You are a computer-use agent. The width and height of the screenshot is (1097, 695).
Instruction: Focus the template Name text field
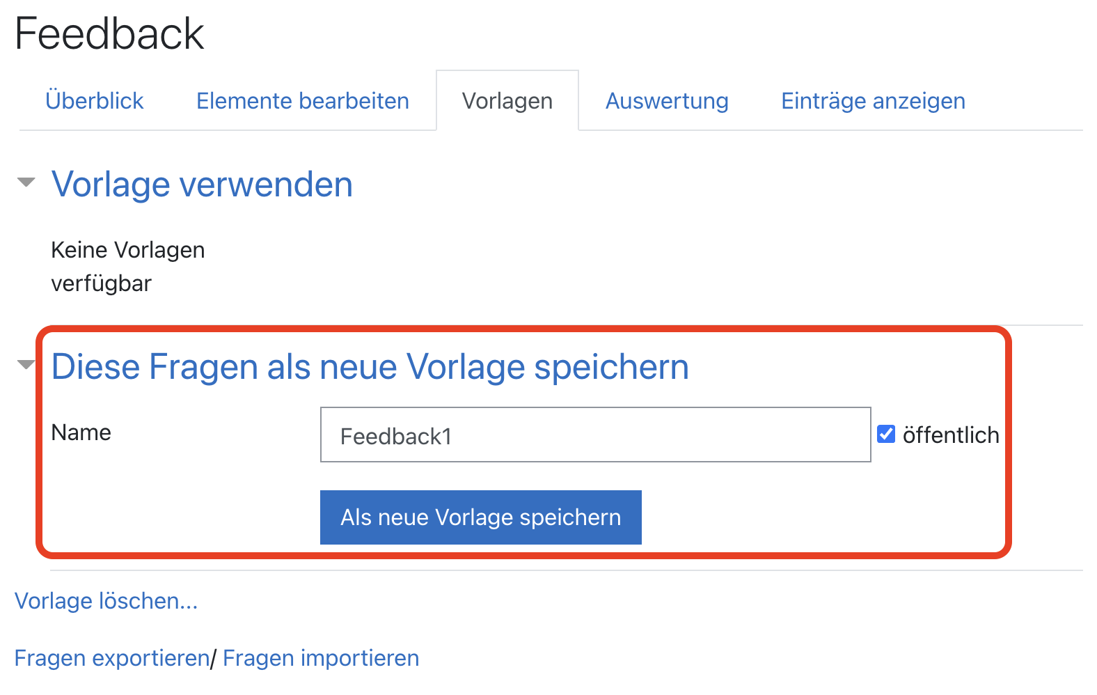[595, 435]
